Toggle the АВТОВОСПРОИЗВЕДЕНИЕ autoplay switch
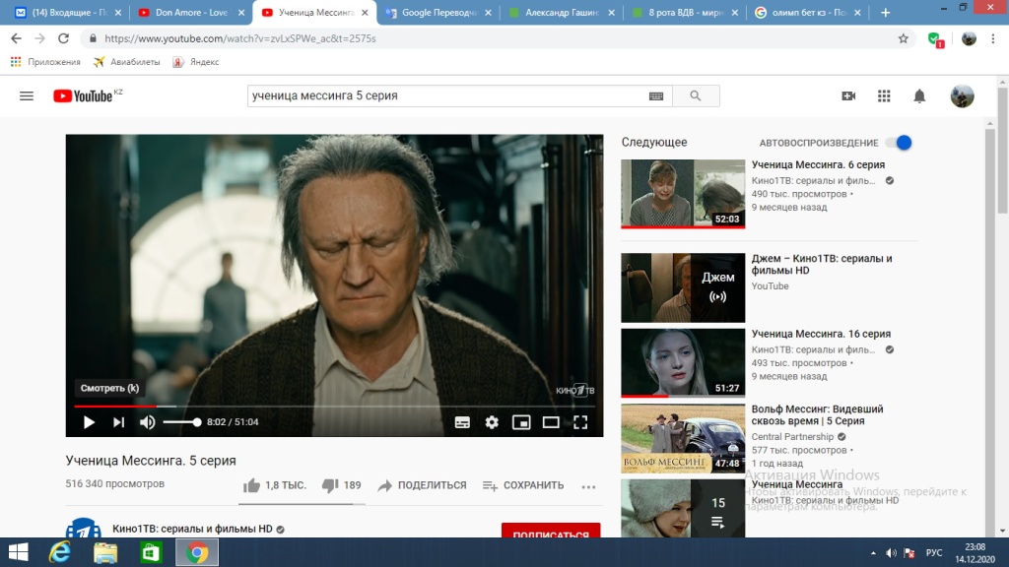This screenshot has width=1009, height=567. 899,143
